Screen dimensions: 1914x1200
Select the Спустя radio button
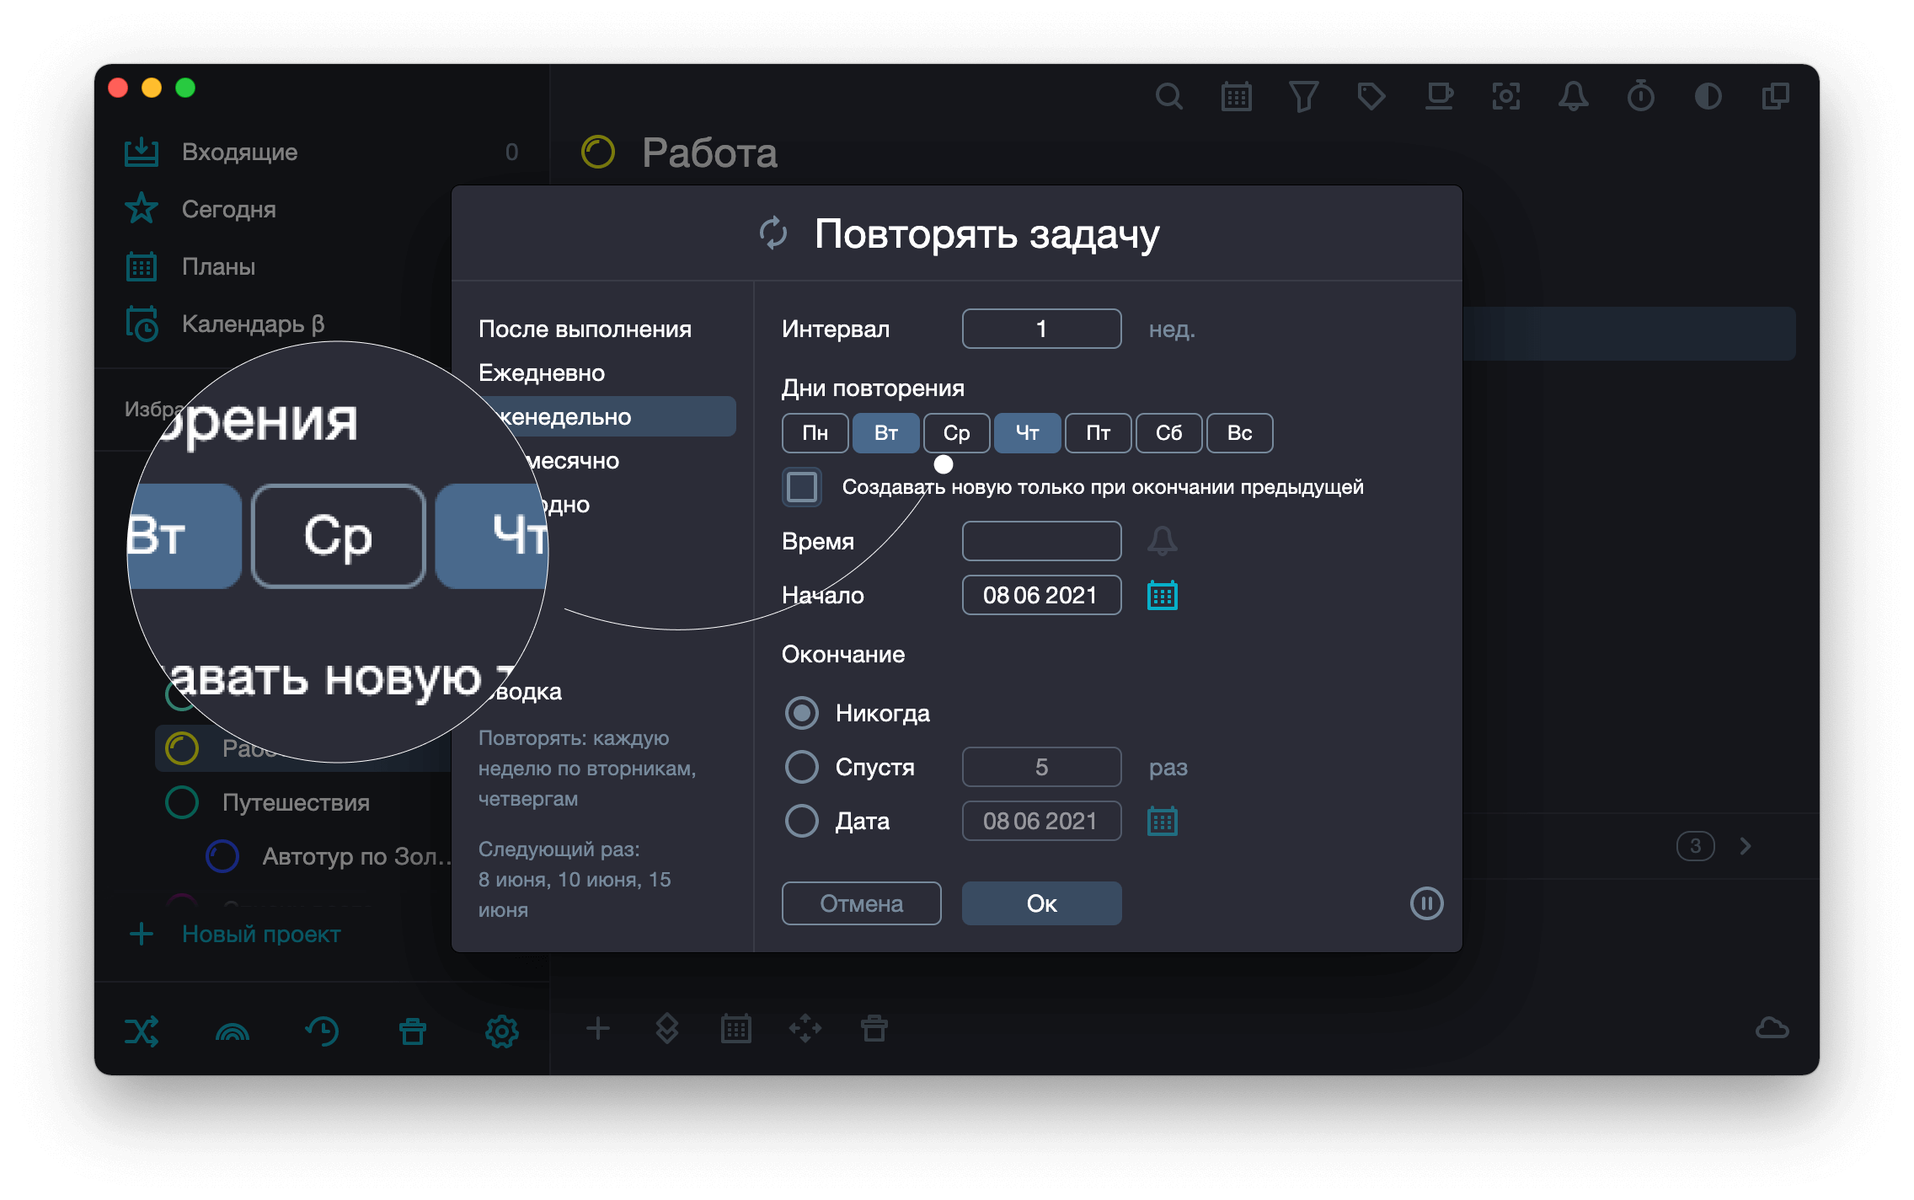tap(802, 767)
